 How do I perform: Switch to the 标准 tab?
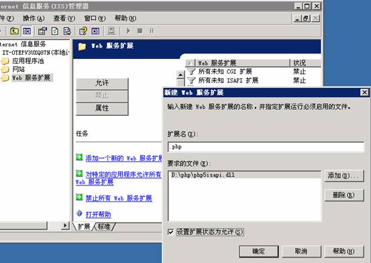point(104,227)
